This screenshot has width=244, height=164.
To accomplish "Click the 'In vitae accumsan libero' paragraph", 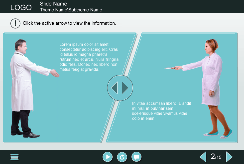I will 161,111.
